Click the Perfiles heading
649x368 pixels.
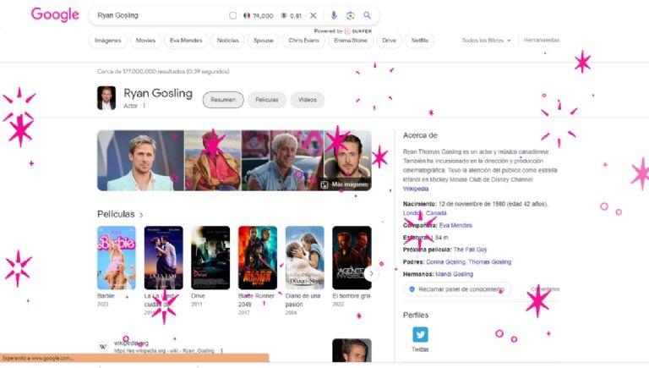click(416, 316)
